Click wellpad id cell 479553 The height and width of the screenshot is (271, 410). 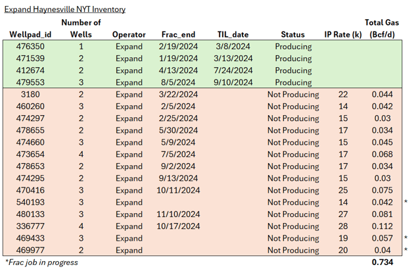tap(30, 82)
